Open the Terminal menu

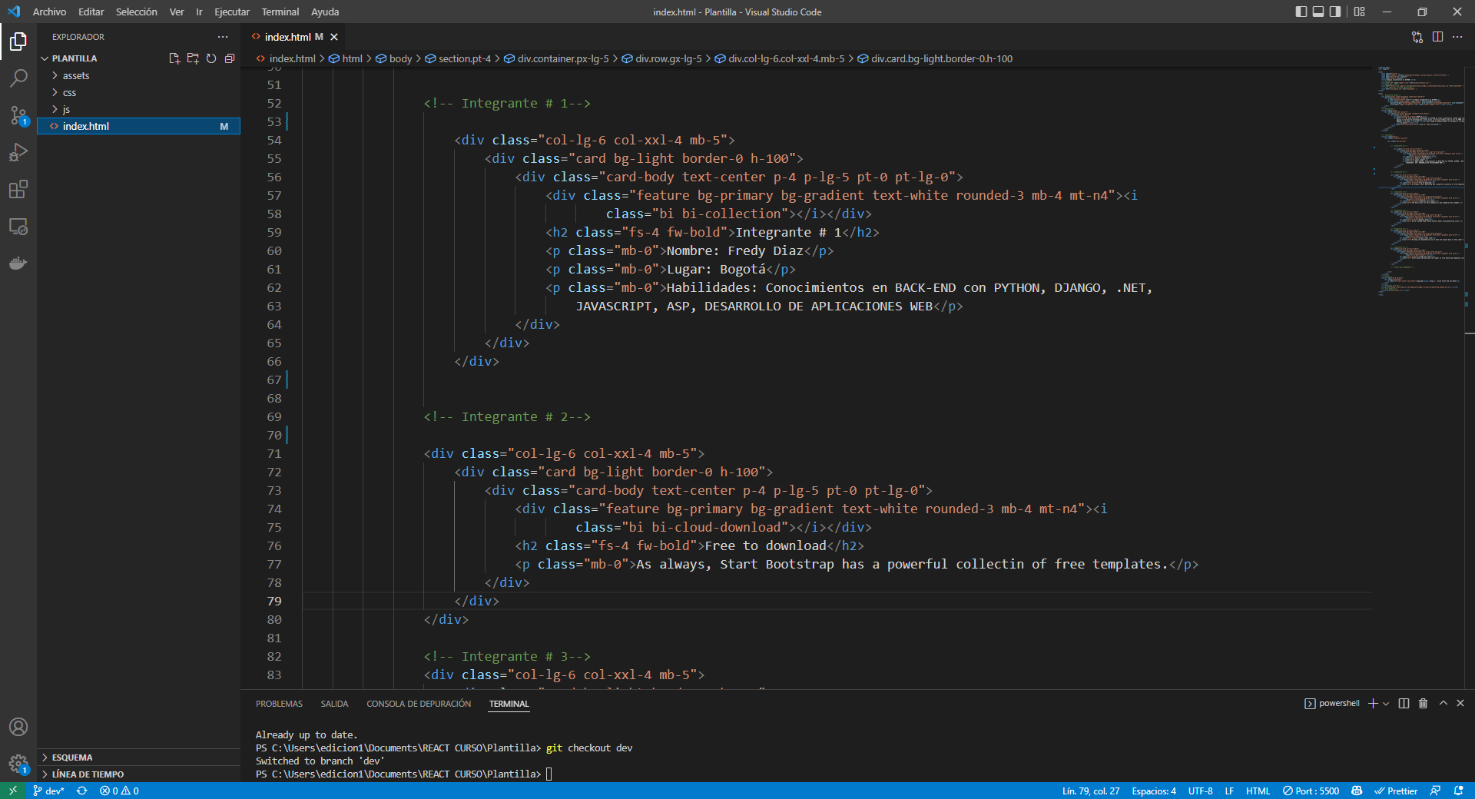[x=280, y=12]
